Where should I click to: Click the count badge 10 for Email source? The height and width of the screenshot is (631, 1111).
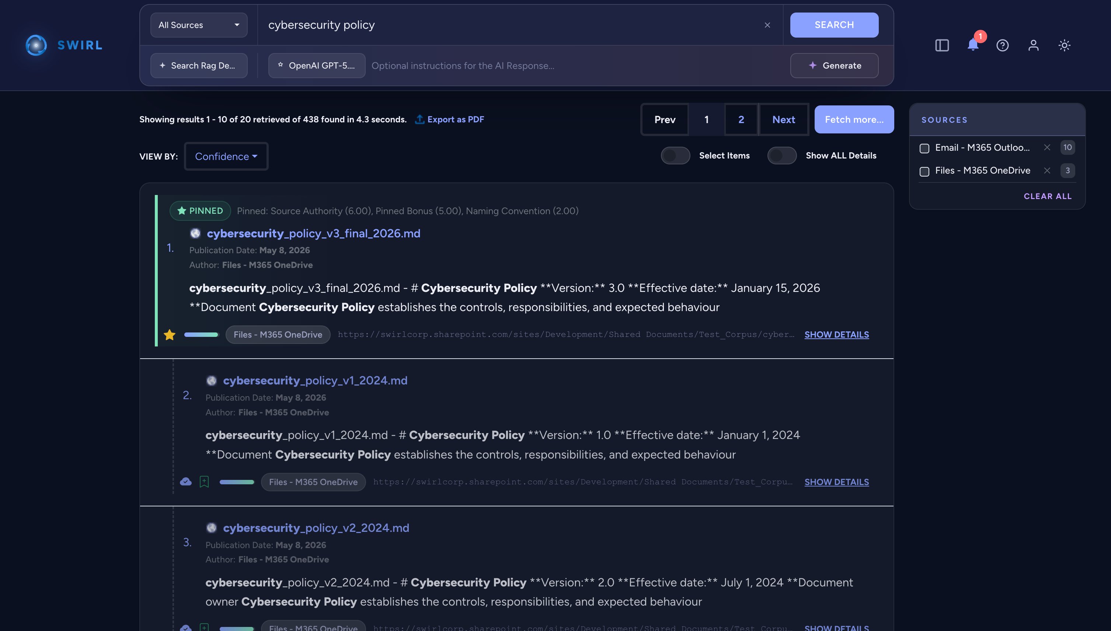click(1067, 147)
